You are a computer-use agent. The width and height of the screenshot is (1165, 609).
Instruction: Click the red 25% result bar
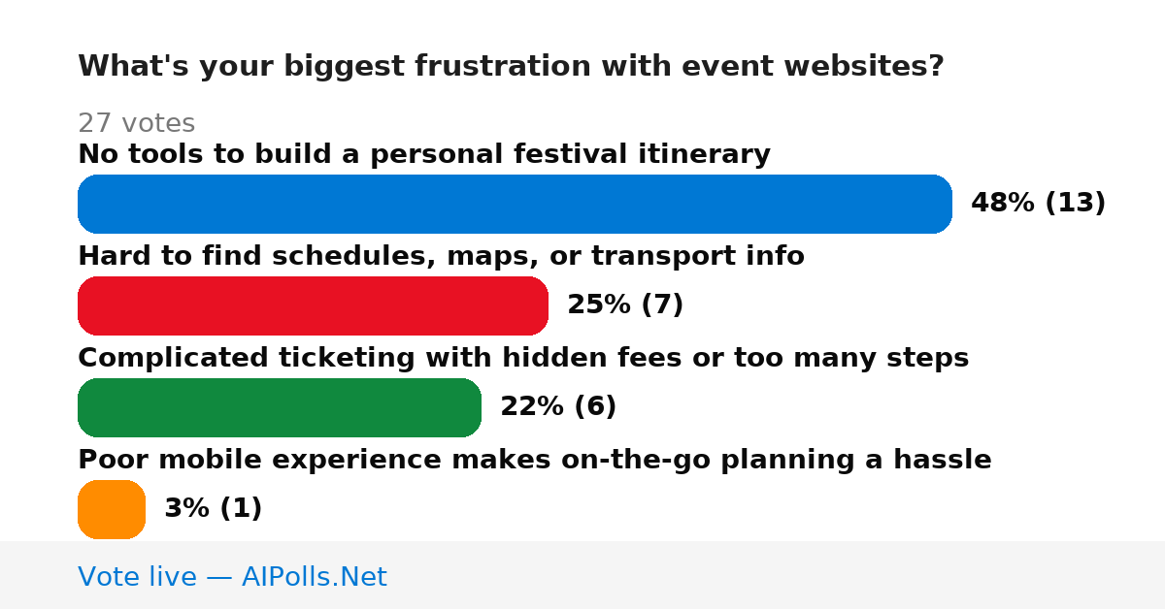(x=313, y=305)
